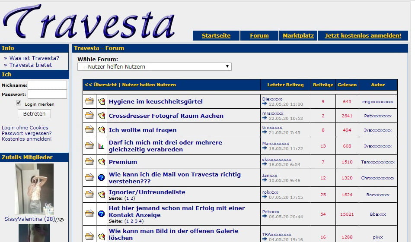
Task: Jump to last post via arrow beside 16.05.20 6:54
Action: (x=265, y=164)
